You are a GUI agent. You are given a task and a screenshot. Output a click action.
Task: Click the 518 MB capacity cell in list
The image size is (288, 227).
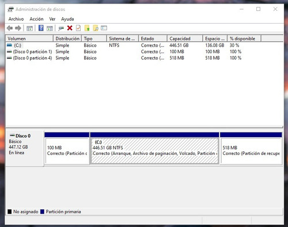pyautogui.click(x=177, y=58)
